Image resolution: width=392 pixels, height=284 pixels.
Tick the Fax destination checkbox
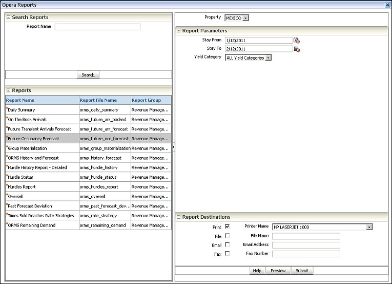pyautogui.click(x=227, y=254)
